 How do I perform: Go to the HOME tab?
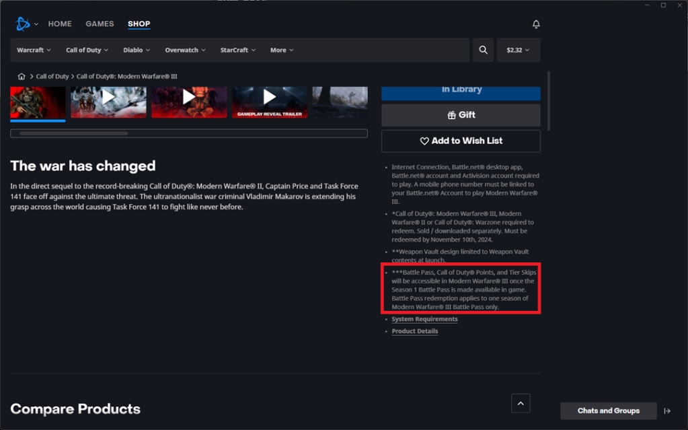click(60, 24)
